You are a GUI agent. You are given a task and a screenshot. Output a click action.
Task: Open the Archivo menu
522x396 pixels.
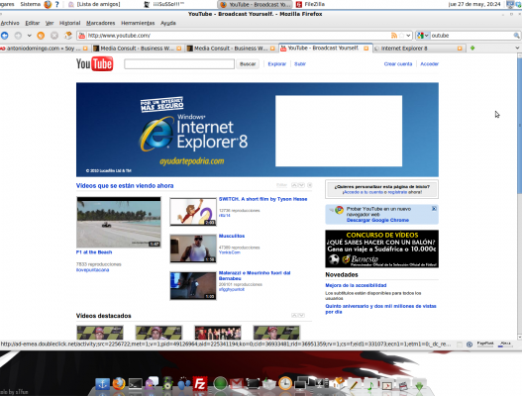pos(10,23)
